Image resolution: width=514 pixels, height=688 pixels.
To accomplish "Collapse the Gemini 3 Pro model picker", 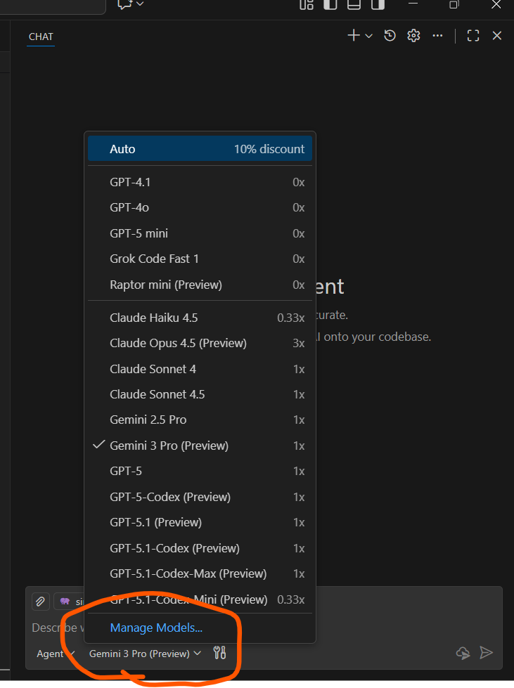I will [145, 654].
